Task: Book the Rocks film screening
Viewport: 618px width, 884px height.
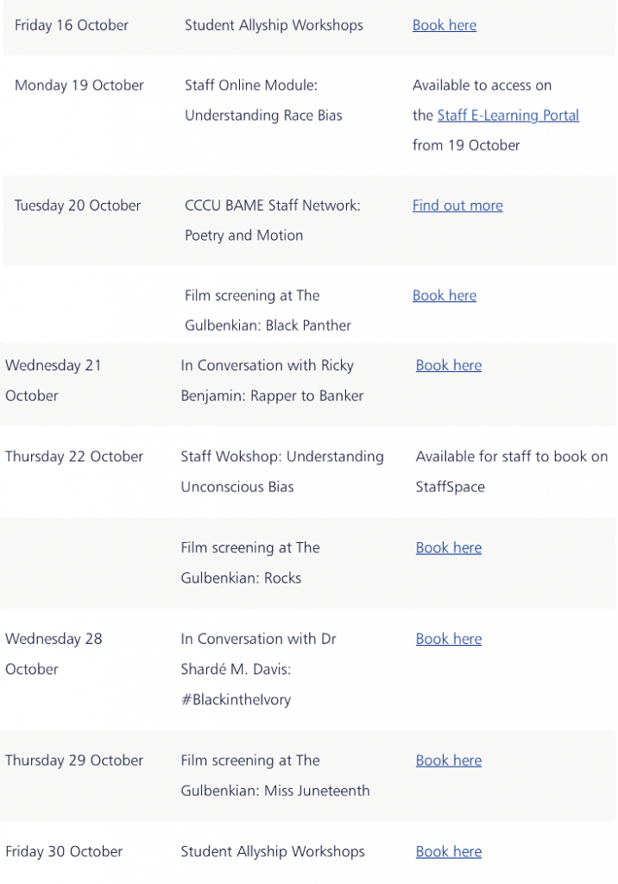Action: (449, 548)
